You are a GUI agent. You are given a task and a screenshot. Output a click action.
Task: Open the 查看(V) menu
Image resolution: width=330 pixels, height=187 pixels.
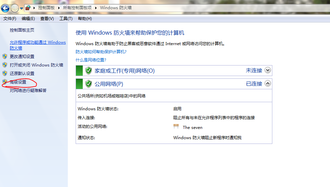point(47,19)
